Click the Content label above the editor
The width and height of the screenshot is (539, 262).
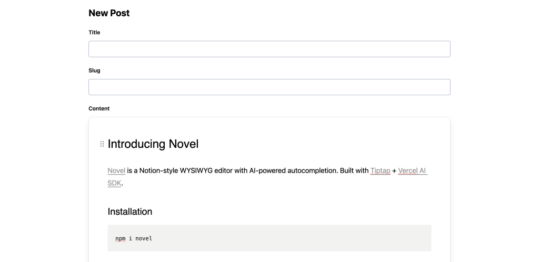tap(99, 108)
